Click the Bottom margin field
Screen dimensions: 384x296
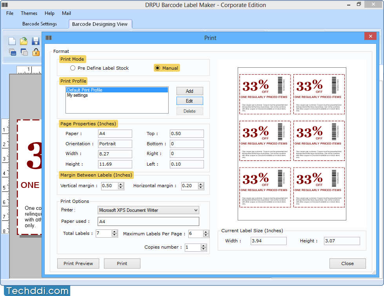187,144
